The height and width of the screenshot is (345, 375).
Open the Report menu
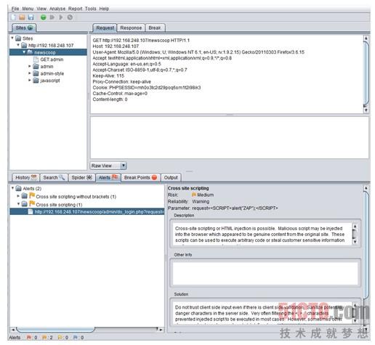(x=75, y=9)
